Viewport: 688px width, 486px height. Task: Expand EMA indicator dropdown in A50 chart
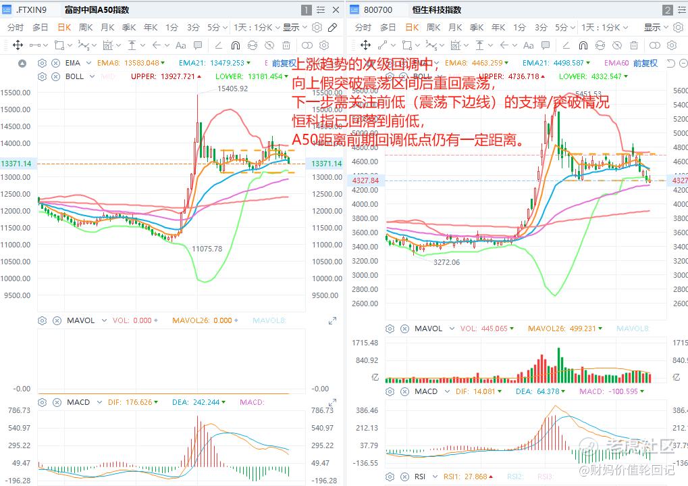click(x=88, y=64)
